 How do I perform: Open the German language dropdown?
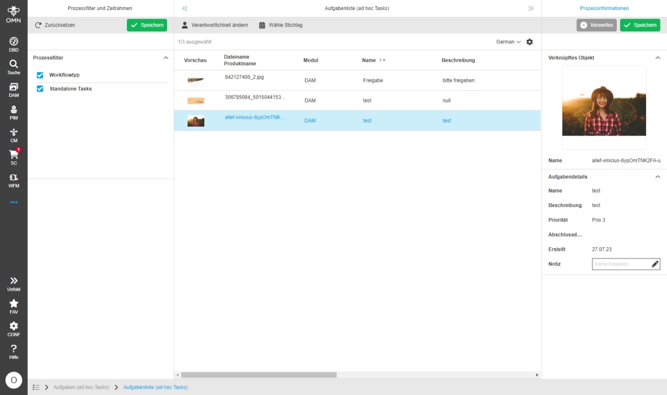(x=508, y=42)
